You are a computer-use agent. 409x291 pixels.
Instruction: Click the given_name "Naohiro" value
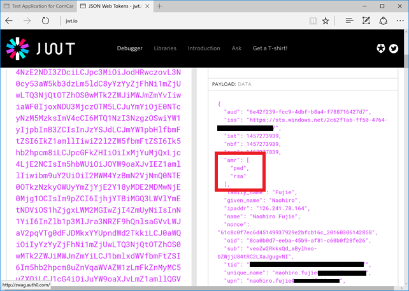pos(283,201)
